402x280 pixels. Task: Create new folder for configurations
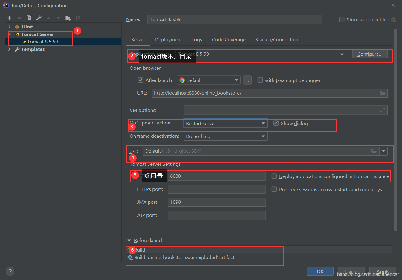point(68,18)
